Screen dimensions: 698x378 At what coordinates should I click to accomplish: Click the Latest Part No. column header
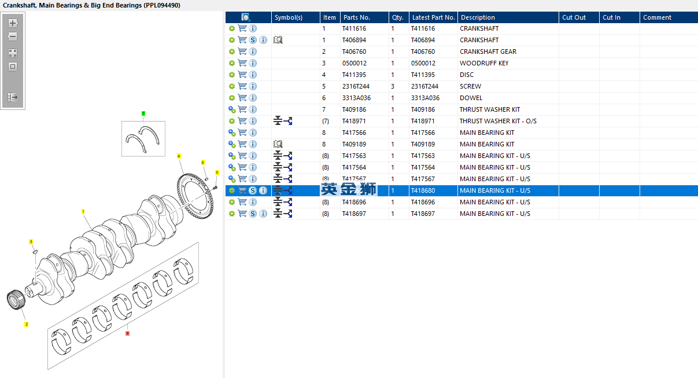(433, 17)
